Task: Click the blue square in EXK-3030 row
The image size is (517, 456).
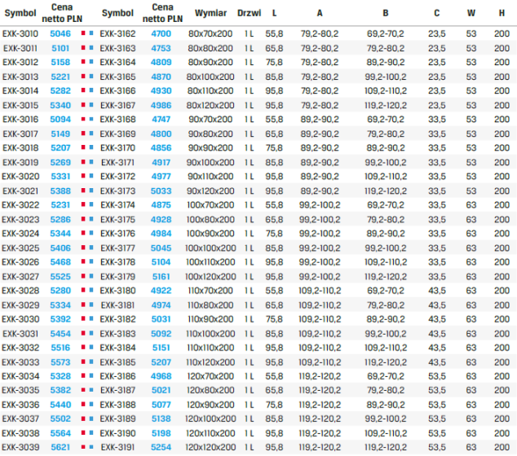Action: [91, 318]
